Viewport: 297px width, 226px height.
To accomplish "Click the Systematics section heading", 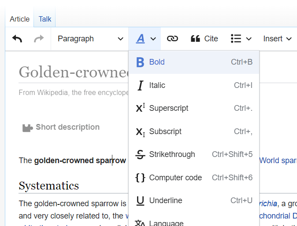I will (x=49, y=186).
